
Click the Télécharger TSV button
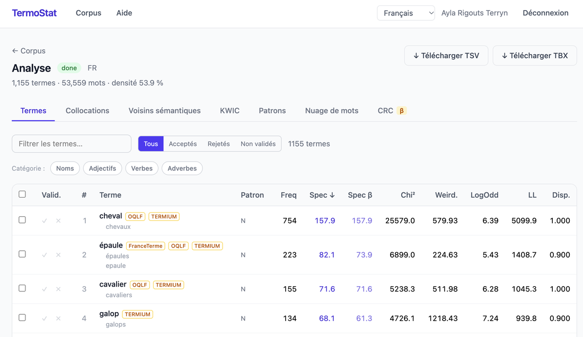click(446, 56)
